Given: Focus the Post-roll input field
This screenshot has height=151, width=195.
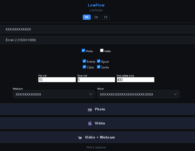Looking at the screenshot, I should tap(96, 80).
